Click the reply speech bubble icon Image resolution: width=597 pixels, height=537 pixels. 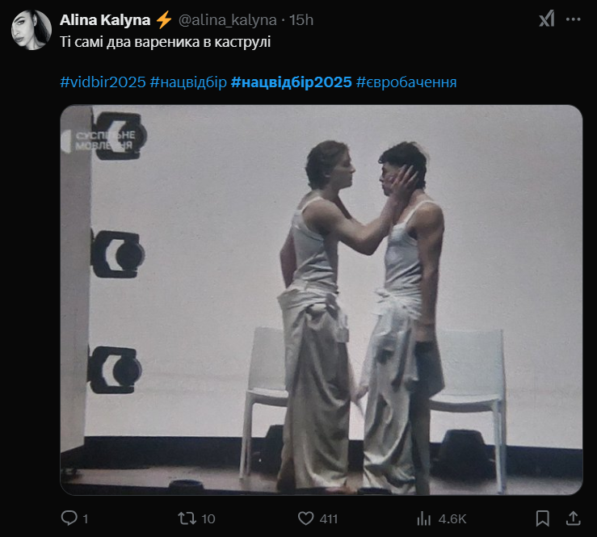tap(69, 518)
